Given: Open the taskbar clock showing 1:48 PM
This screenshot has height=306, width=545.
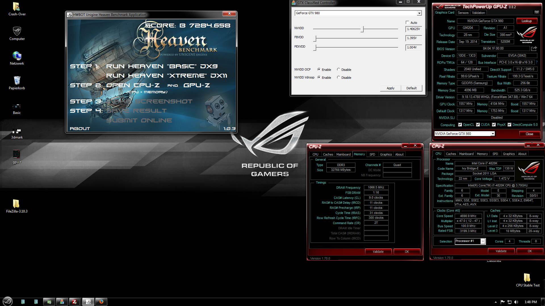Looking at the screenshot, I should [x=531, y=302].
